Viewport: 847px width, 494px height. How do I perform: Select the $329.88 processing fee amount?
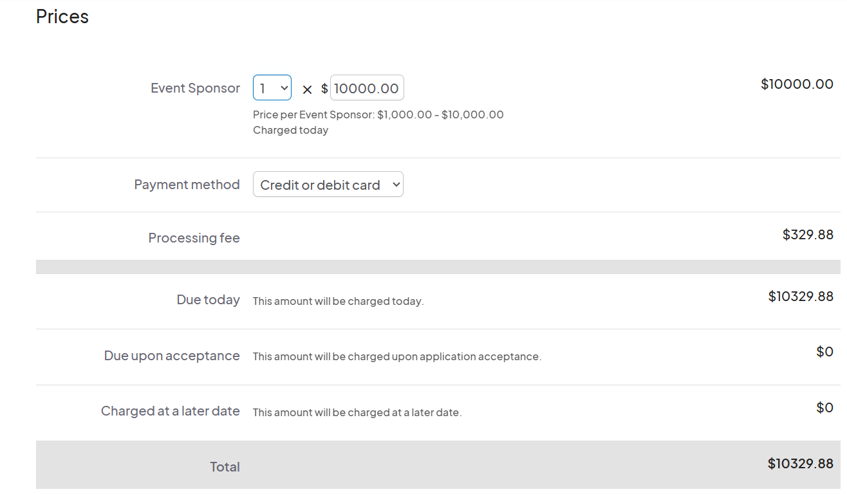pyautogui.click(x=807, y=235)
